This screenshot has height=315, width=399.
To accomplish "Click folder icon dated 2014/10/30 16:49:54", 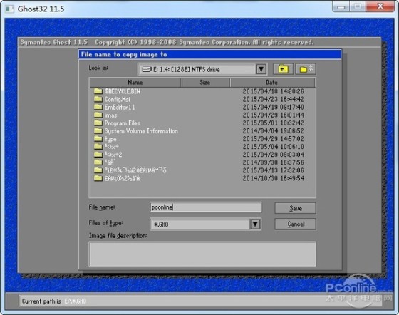I will pos(98,178).
